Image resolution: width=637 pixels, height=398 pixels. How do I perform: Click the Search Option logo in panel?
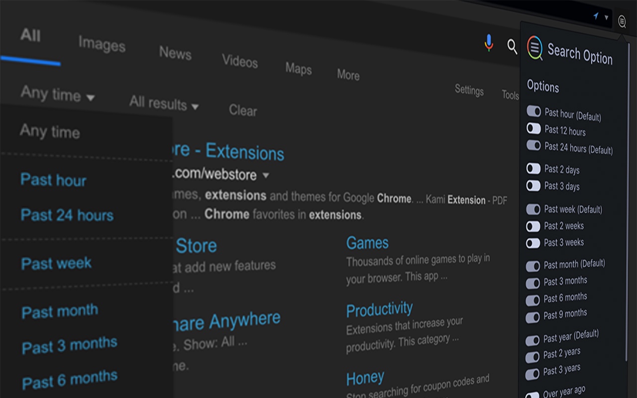click(535, 48)
